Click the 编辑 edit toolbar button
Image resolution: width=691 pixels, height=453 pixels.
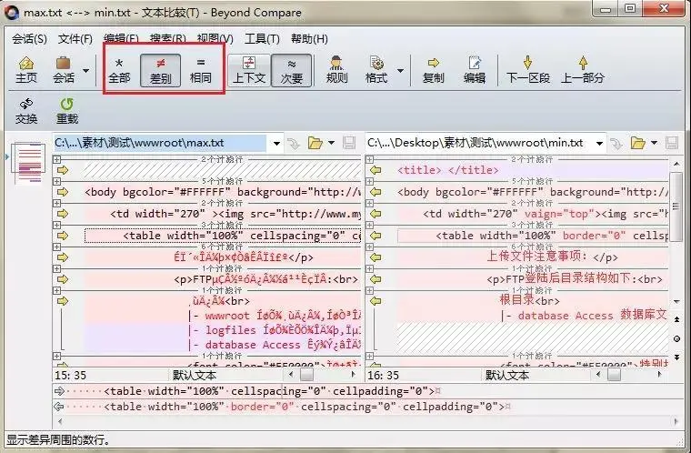tap(475, 70)
